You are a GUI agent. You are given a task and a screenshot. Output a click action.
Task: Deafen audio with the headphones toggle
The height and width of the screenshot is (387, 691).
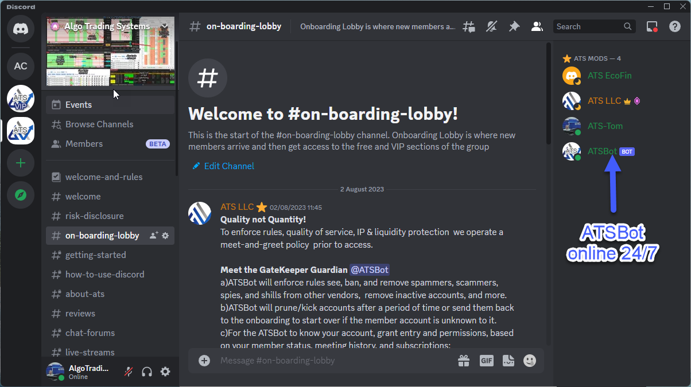[x=147, y=372]
